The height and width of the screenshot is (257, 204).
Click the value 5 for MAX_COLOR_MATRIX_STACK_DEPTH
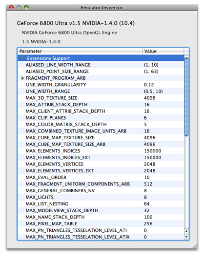[x=145, y=125]
